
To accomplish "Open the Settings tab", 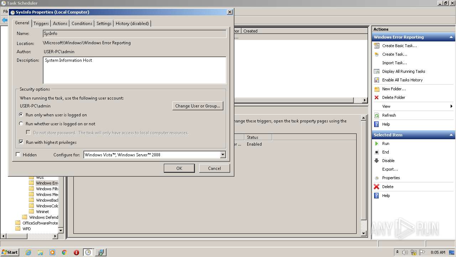I will [104, 24].
